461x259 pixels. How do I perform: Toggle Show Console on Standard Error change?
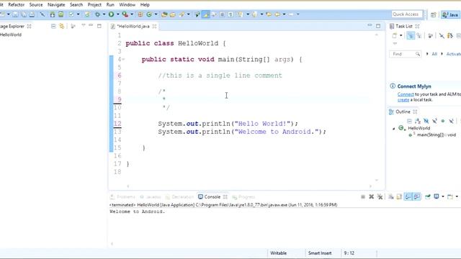click(x=416, y=196)
